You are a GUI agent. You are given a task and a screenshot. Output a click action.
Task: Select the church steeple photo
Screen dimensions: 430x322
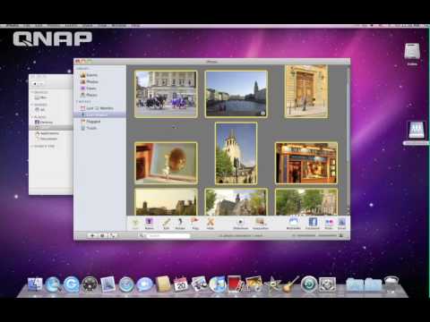pos(236,153)
